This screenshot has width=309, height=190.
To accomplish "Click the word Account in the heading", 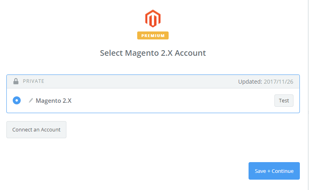I will [x=190, y=53].
